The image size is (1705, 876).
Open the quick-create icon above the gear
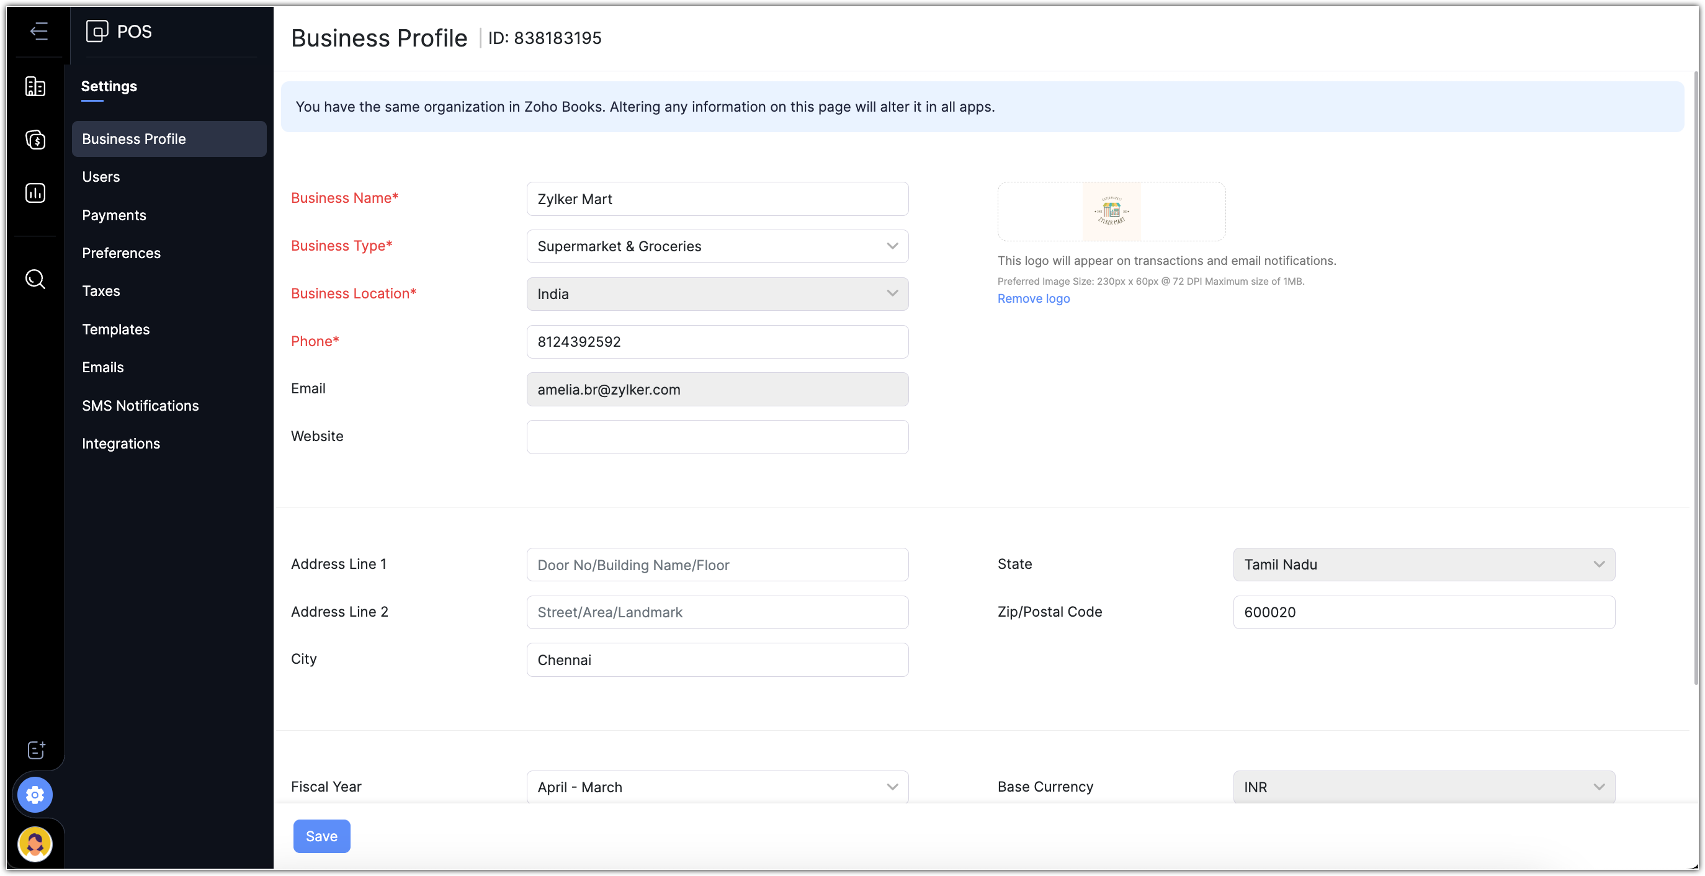click(37, 749)
